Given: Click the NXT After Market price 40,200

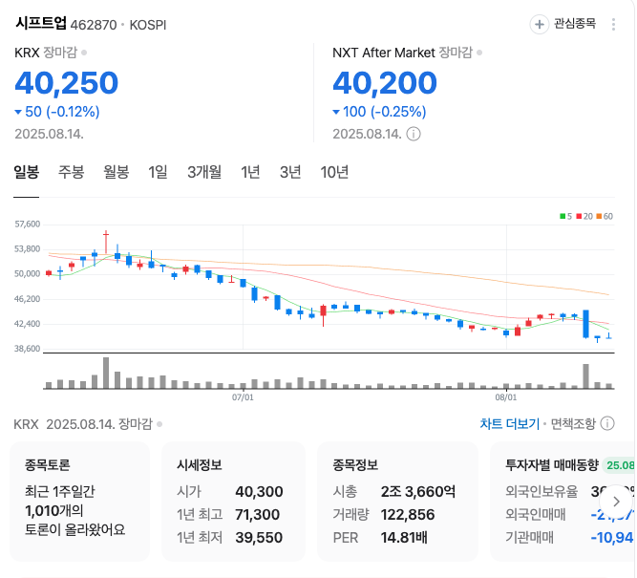Looking at the screenshot, I should [x=385, y=83].
